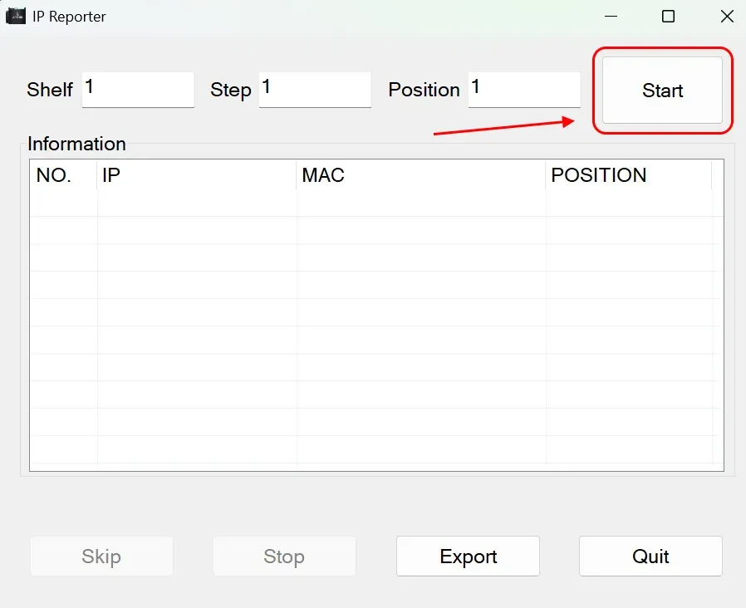
Task: Hit the Stop button
Action: [284, 557]
